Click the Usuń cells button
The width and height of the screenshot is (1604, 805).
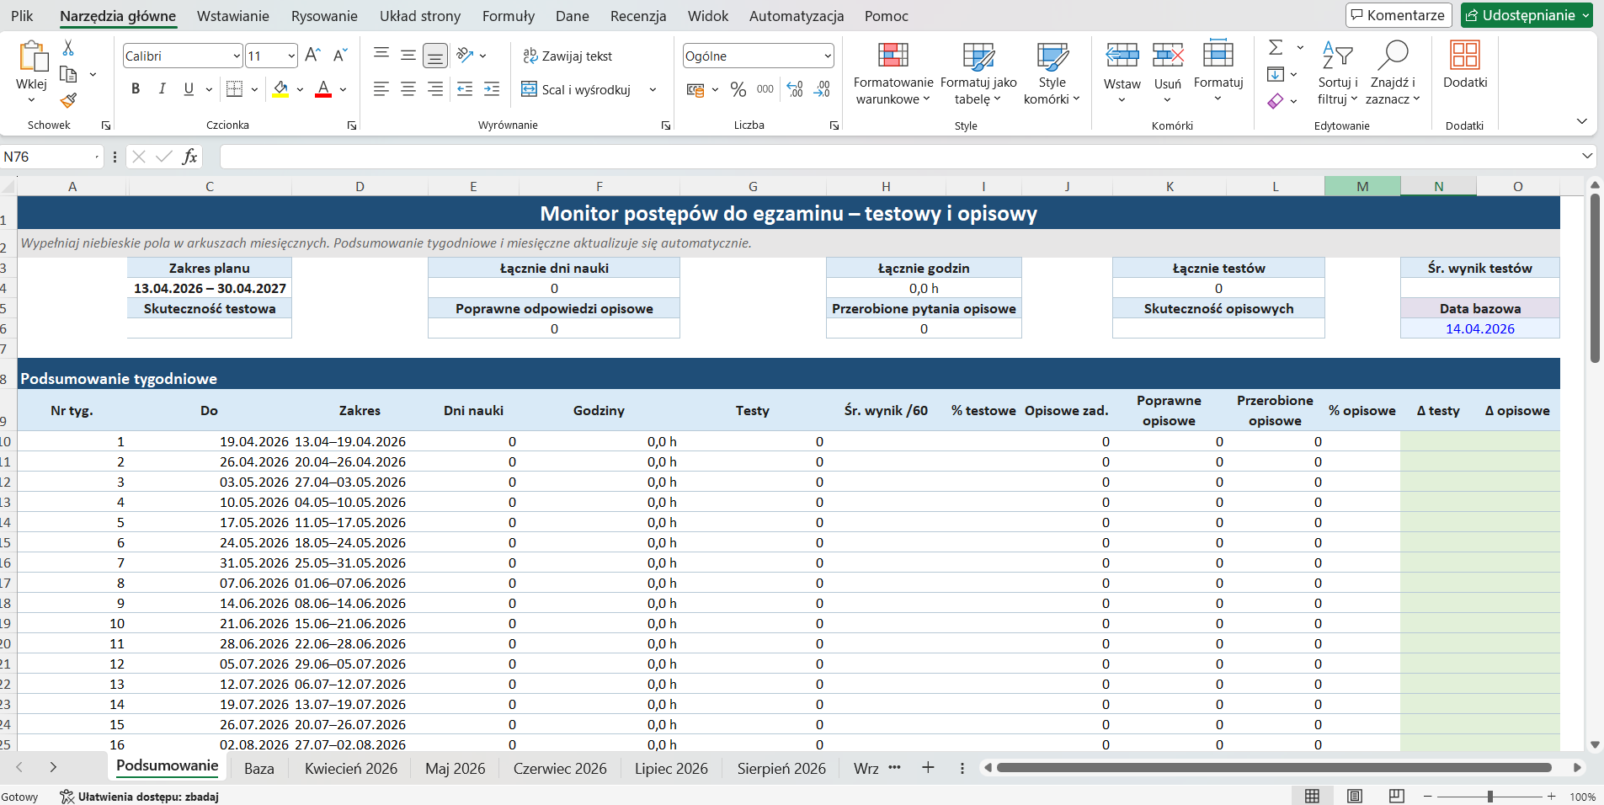(x=1168, y=72)
